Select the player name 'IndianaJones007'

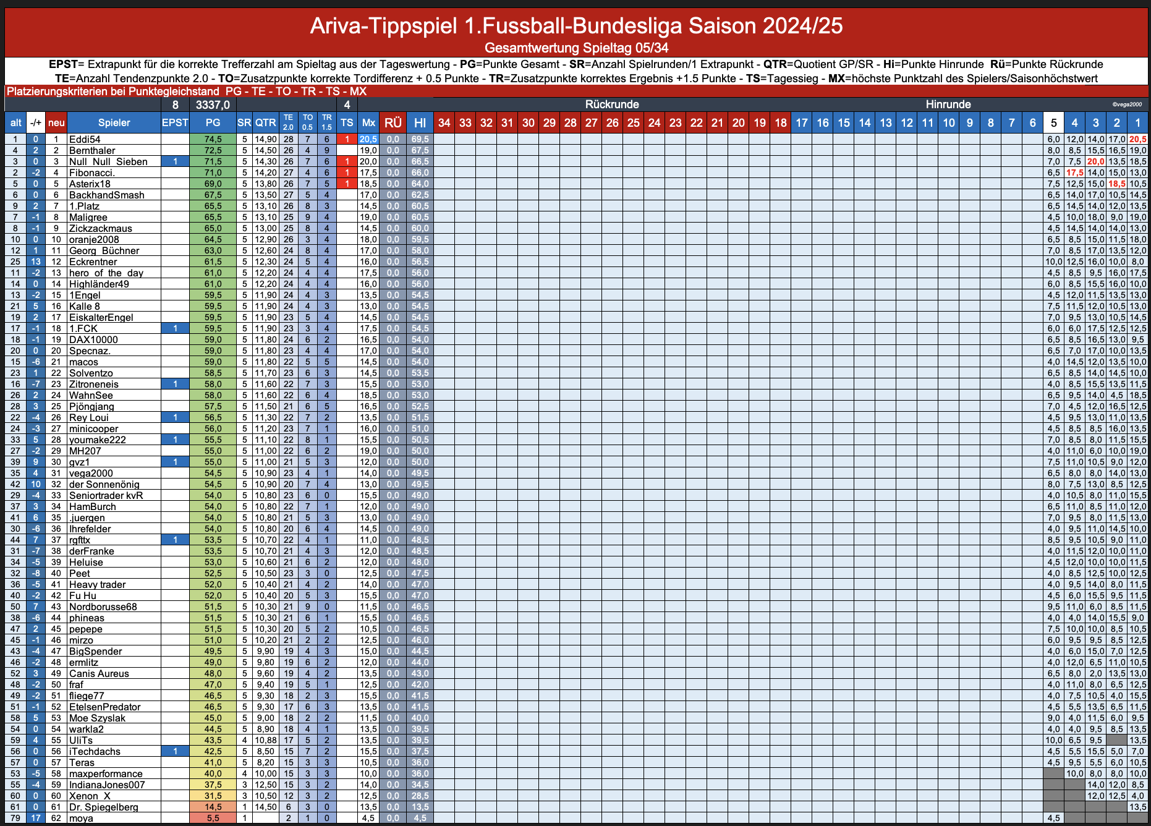[107, 785]
